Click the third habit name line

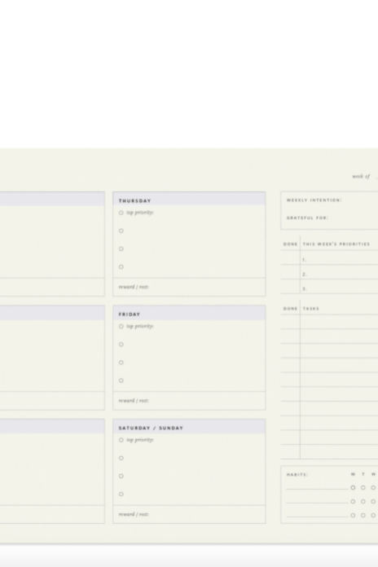coord(317,516)
